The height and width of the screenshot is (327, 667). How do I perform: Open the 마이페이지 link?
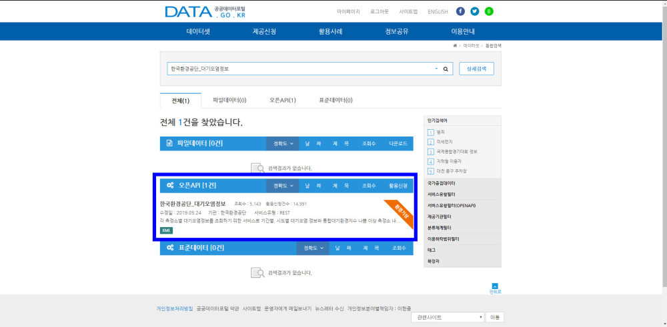tap(348, 11)
